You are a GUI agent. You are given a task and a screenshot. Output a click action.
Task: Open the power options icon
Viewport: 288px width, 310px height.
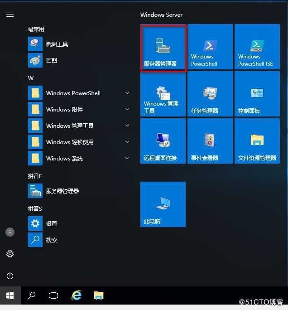tap(10, 276)
